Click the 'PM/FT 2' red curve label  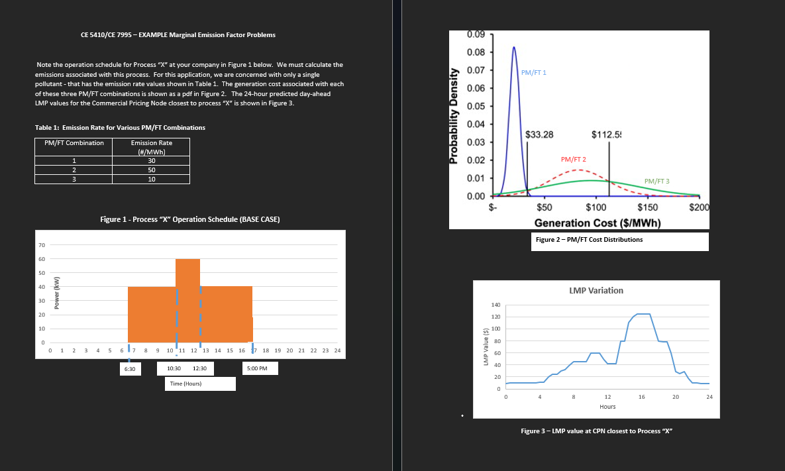coord(573,159)
